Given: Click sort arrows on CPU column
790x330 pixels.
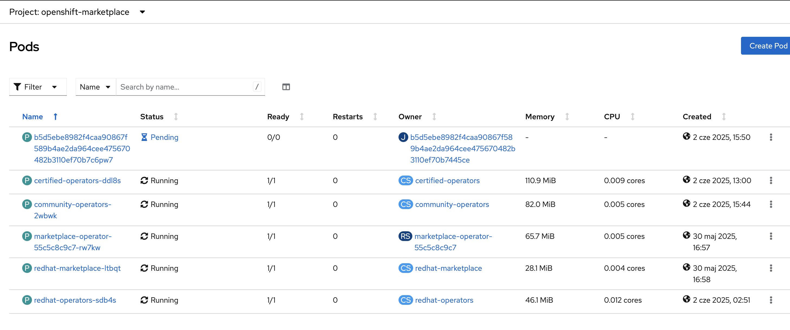Looking at the screenshot, I should 632,117.
